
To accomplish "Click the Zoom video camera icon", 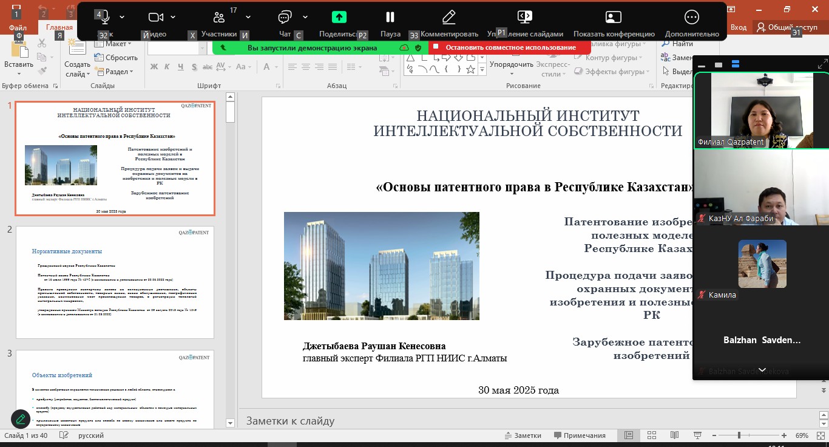I will 156,17.
